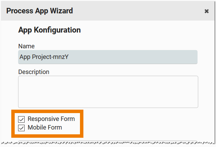Toggle the checkmark box beside Responsive Form
The image size is (216, 147).
click(x=22, y=119)
